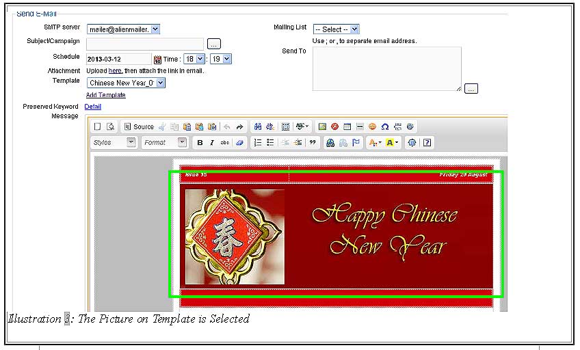
Task: Click Paste as plain text icon
Action: click(x=200, y=126)
